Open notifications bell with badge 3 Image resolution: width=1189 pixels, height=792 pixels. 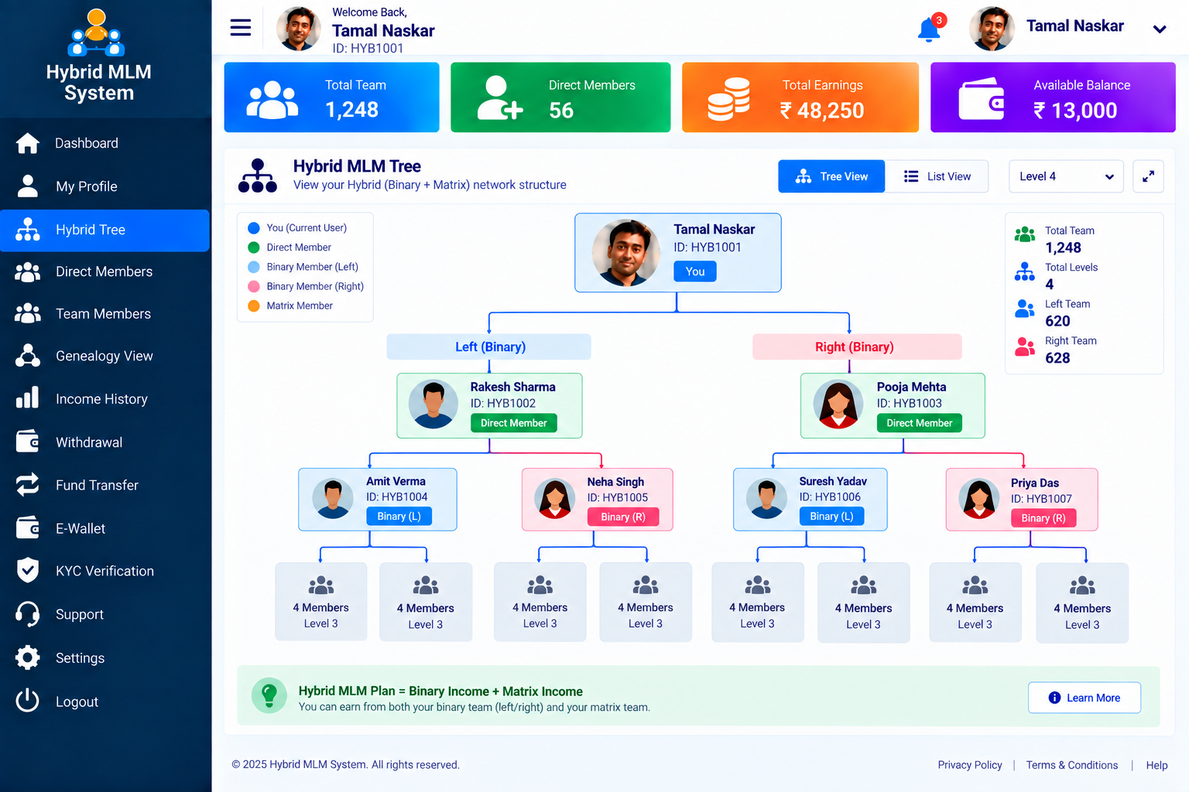coord(930,29)
